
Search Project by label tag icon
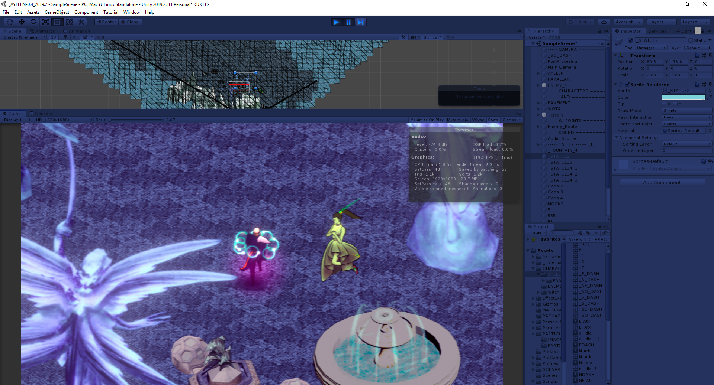point(588,233)
